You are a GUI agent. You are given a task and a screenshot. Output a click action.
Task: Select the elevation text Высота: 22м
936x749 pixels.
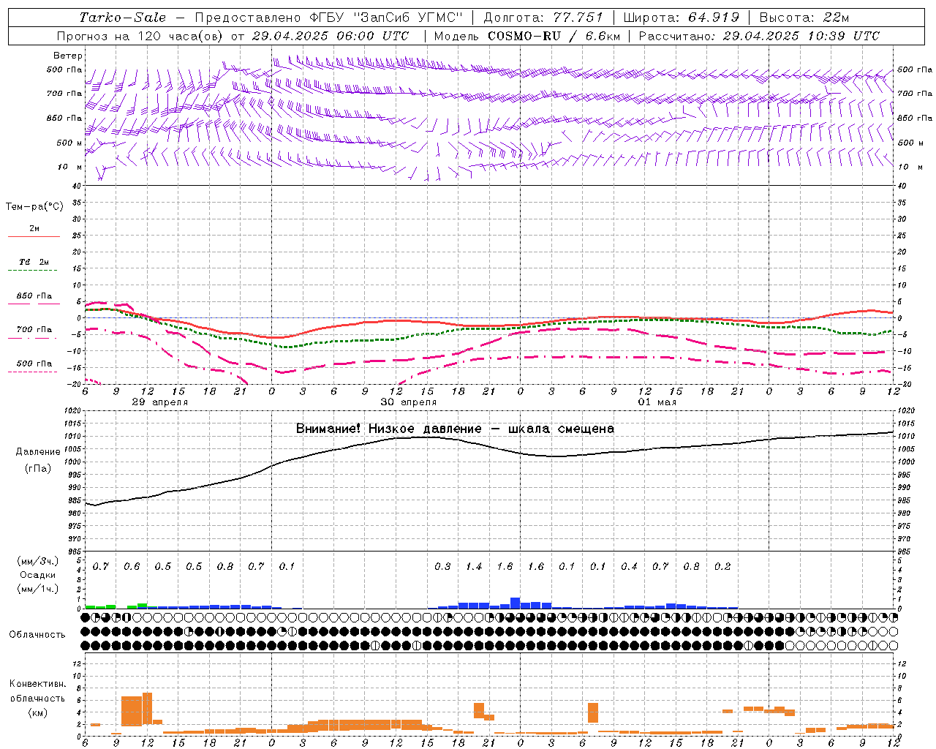804,18
